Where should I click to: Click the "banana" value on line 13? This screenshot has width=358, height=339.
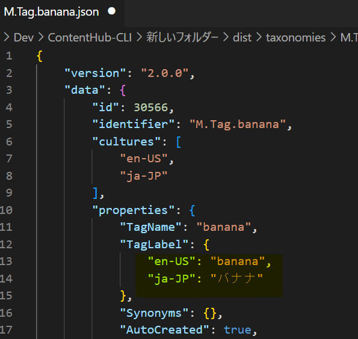tap(238, 261)
